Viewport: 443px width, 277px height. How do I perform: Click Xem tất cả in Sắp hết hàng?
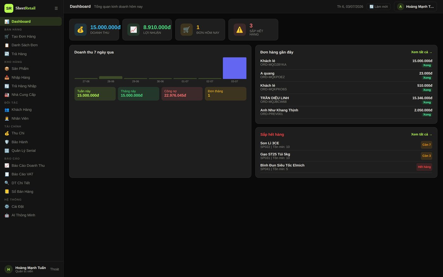point(421,135)
